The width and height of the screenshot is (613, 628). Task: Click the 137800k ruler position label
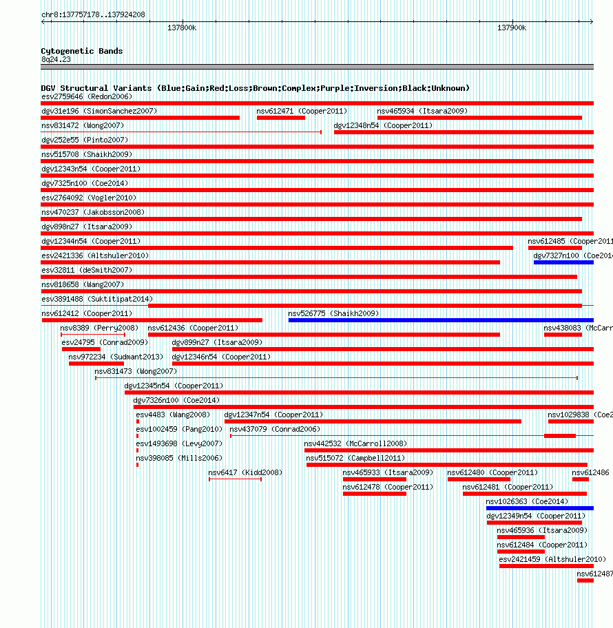point(182,28)
